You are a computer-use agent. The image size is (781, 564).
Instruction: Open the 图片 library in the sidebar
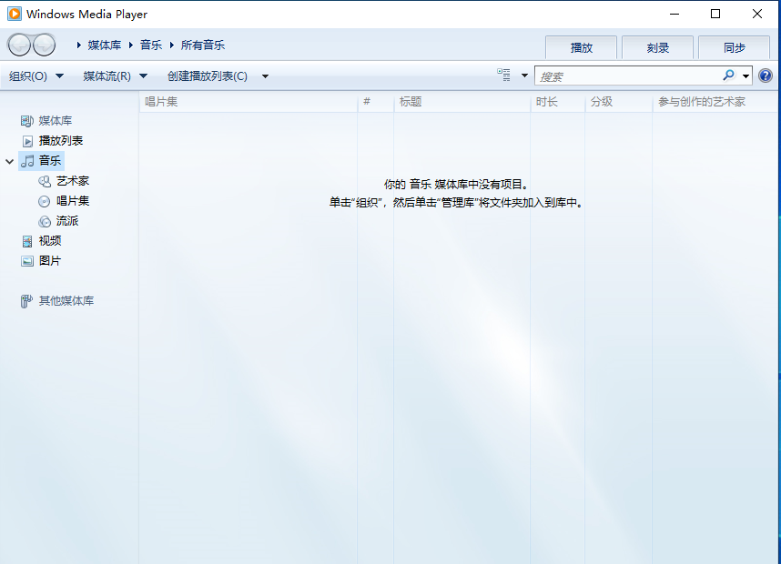pyautogui.click(x=49, y=261)
